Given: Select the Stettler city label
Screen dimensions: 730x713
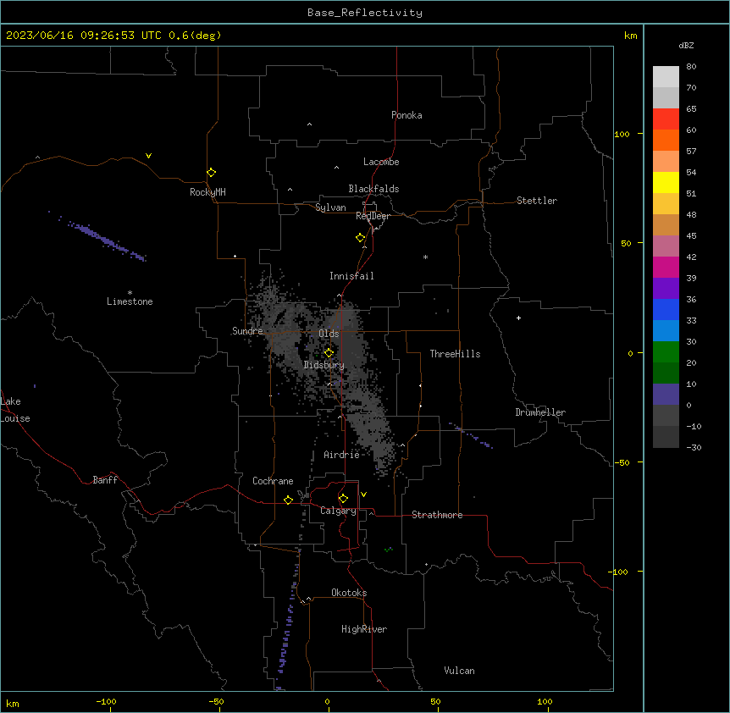Looking at the screenshot, I should 536,201.
